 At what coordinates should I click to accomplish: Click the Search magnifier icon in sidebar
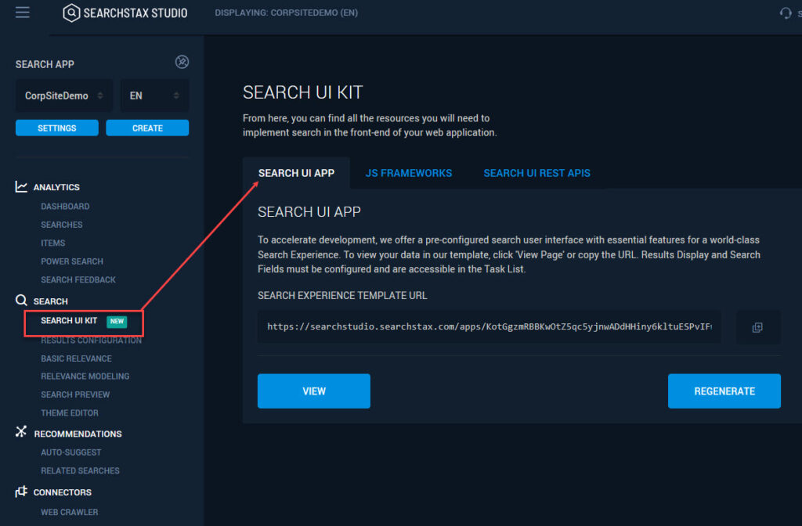[21, 300]
